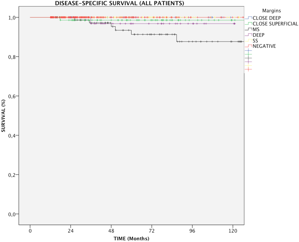Click the 48 months x-axis tick label
Screen dimensions: 299x242
(x=111, y=231)
